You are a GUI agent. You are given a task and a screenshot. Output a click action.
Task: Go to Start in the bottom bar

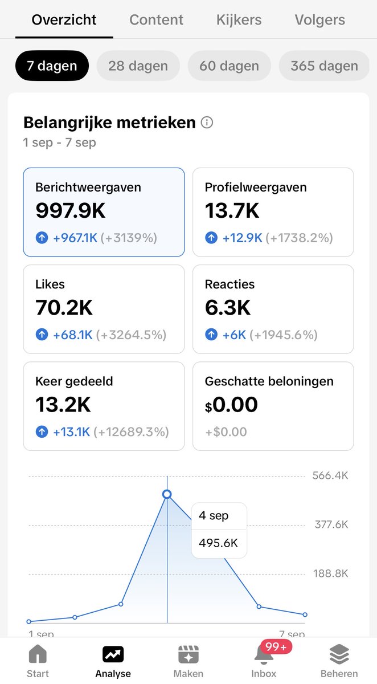coord(38,661)
